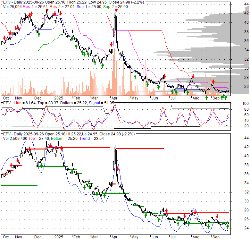Click the red arrow below April spike in bottom chart

118,169
